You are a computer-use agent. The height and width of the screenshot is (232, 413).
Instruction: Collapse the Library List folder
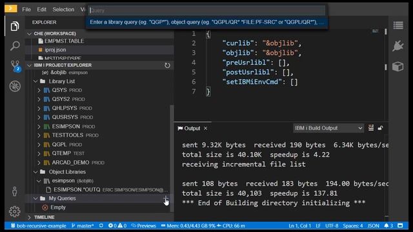coord(35,81)
